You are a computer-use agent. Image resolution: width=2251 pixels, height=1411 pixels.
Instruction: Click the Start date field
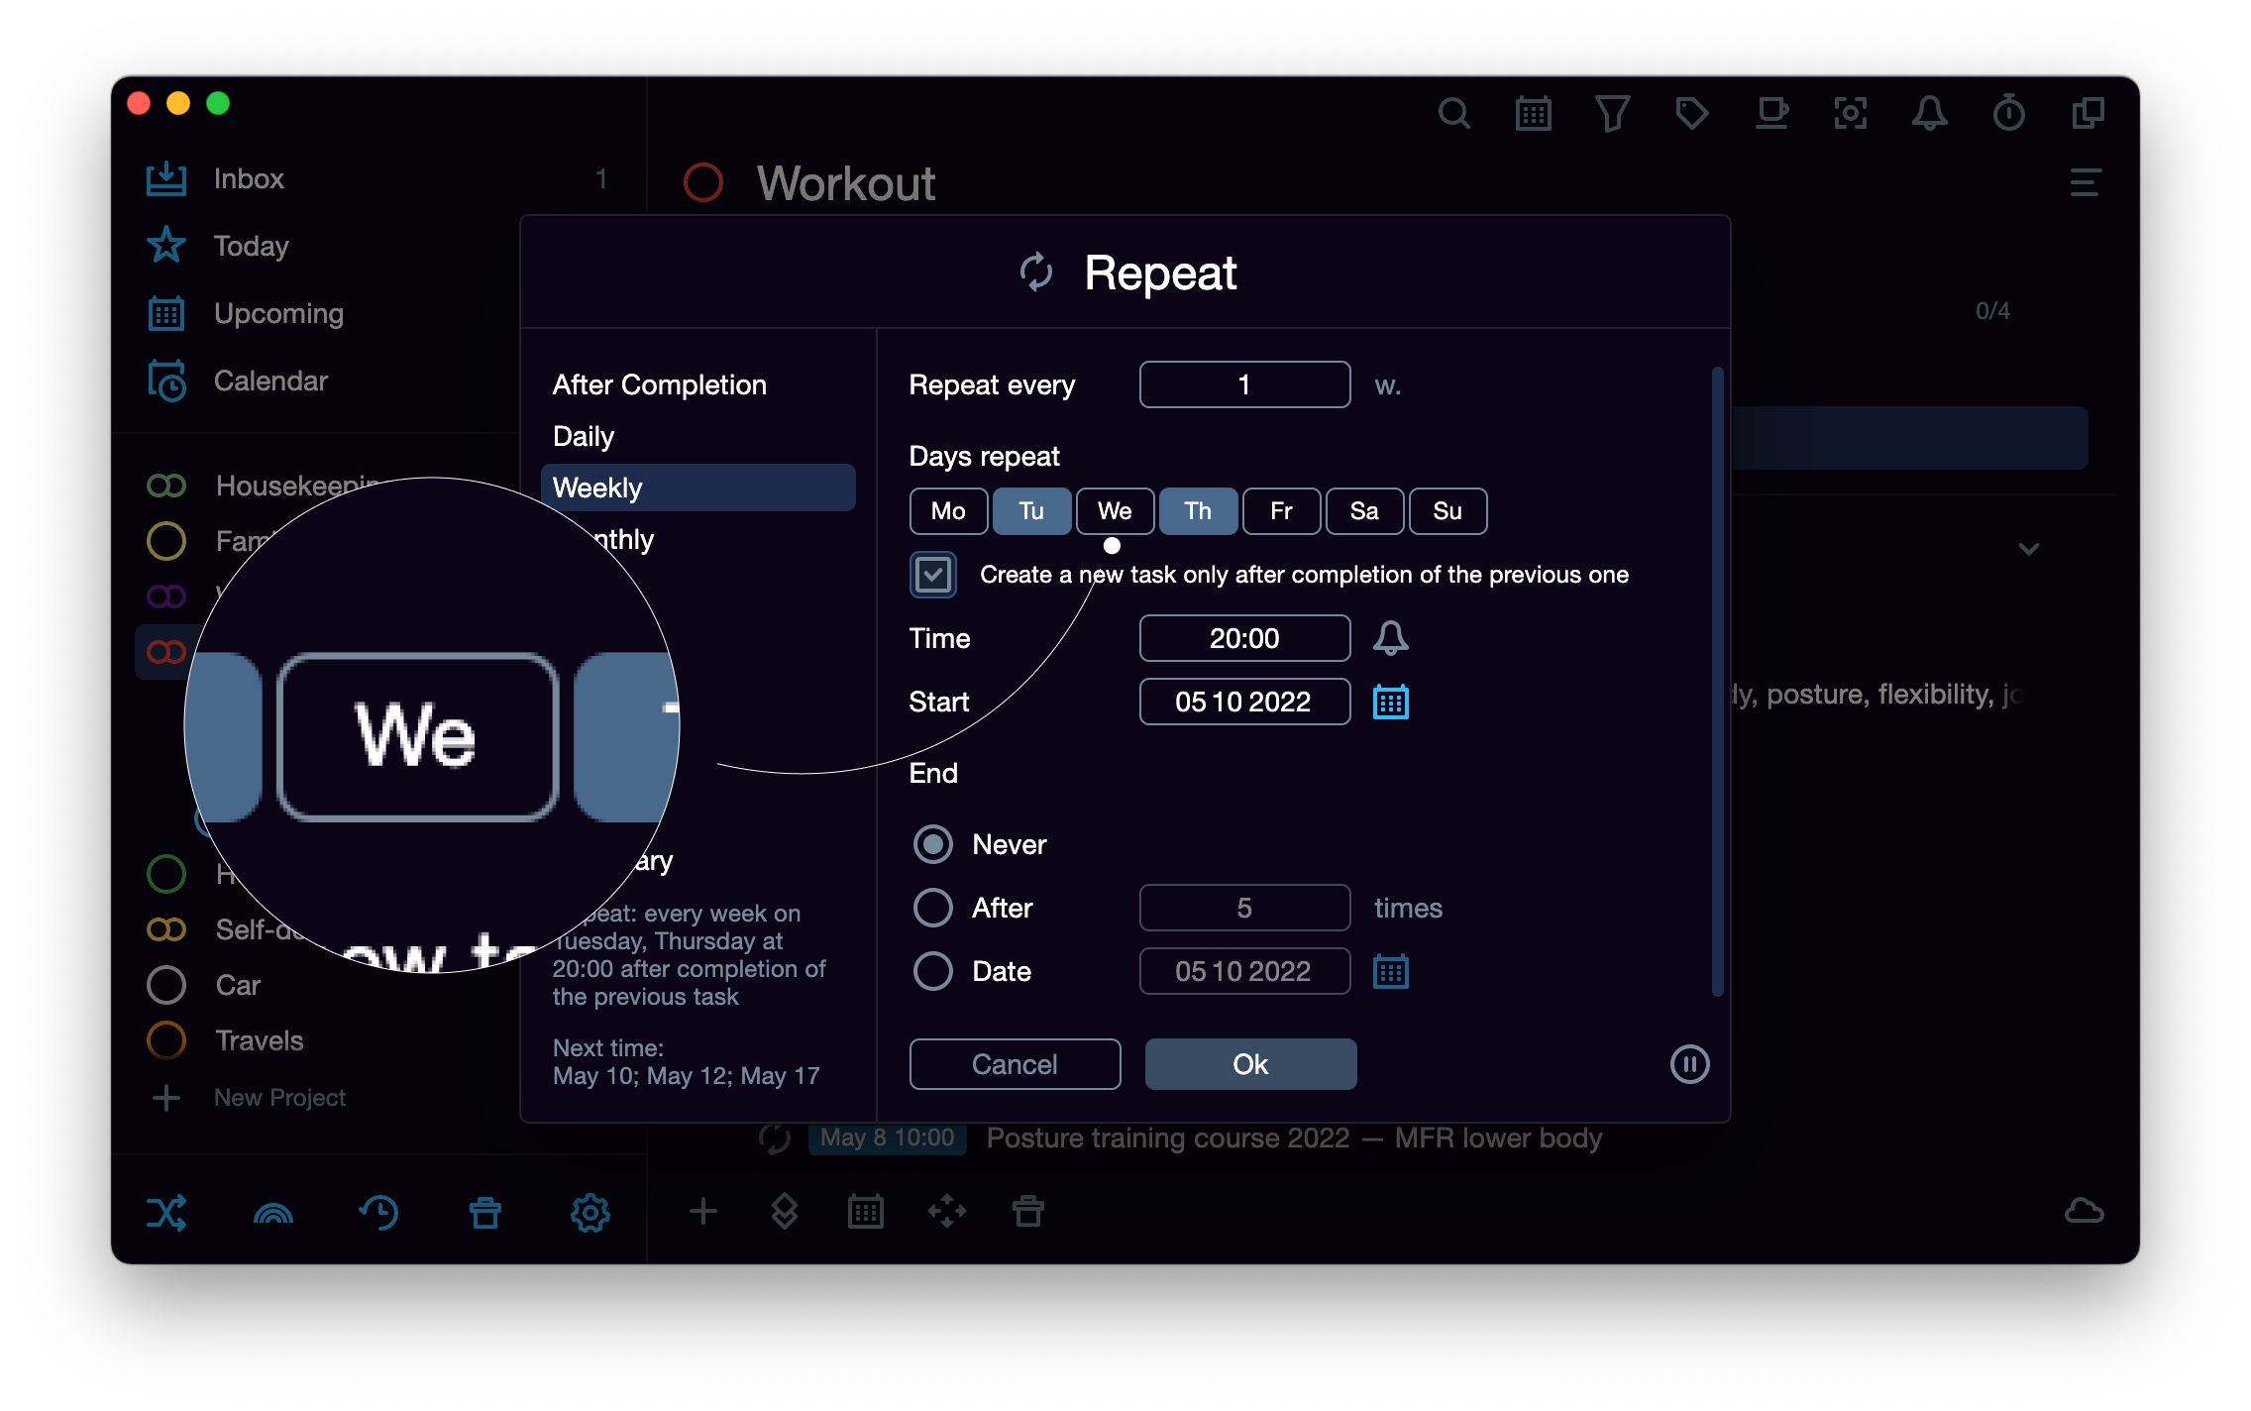[1245, 702]
